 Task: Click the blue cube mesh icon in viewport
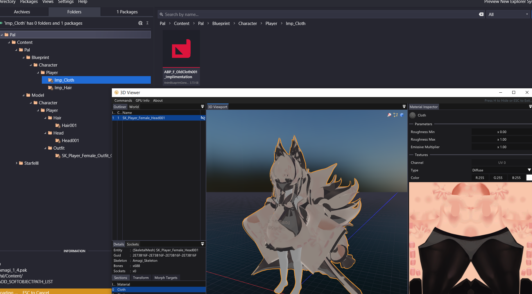click(402, 115)
